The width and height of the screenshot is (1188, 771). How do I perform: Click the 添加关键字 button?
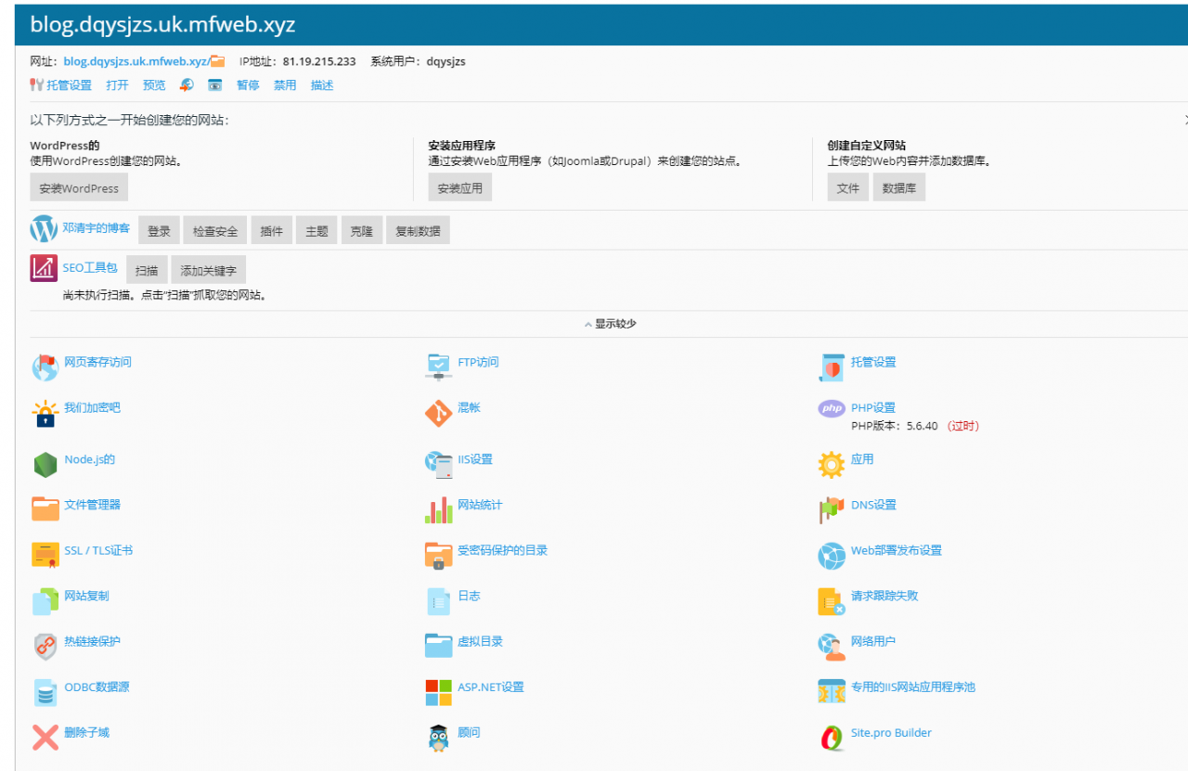pos(209,271)
